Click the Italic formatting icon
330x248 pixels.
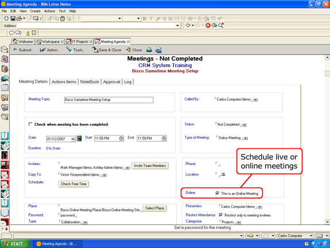pos(151,18)
